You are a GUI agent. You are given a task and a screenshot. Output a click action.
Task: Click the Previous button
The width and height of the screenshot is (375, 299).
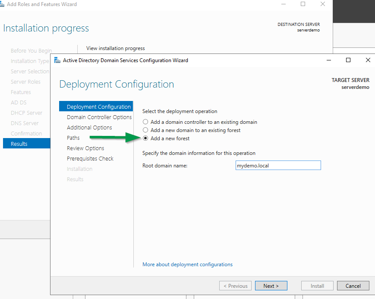[235, 286]
